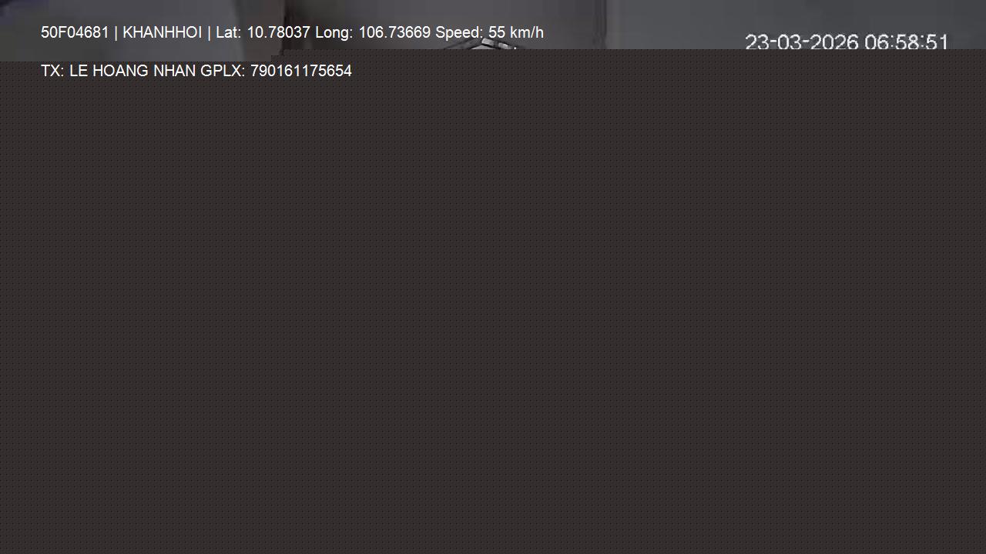Click the visible camera footage strip at top

point(493,25)
